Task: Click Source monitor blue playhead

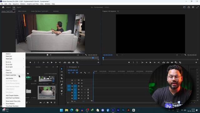Action: pos(93,58)
